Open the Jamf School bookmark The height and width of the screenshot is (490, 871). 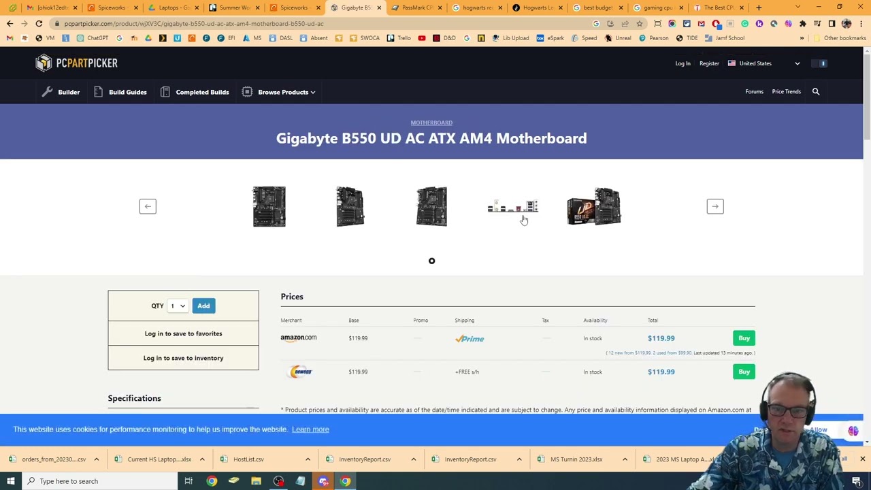point(725,38)
